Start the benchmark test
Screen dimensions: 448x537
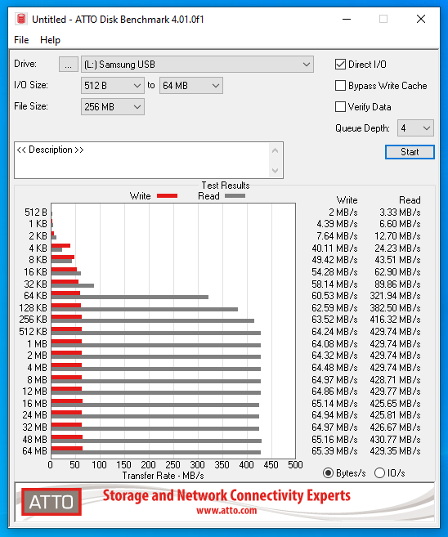coord(410,152)
